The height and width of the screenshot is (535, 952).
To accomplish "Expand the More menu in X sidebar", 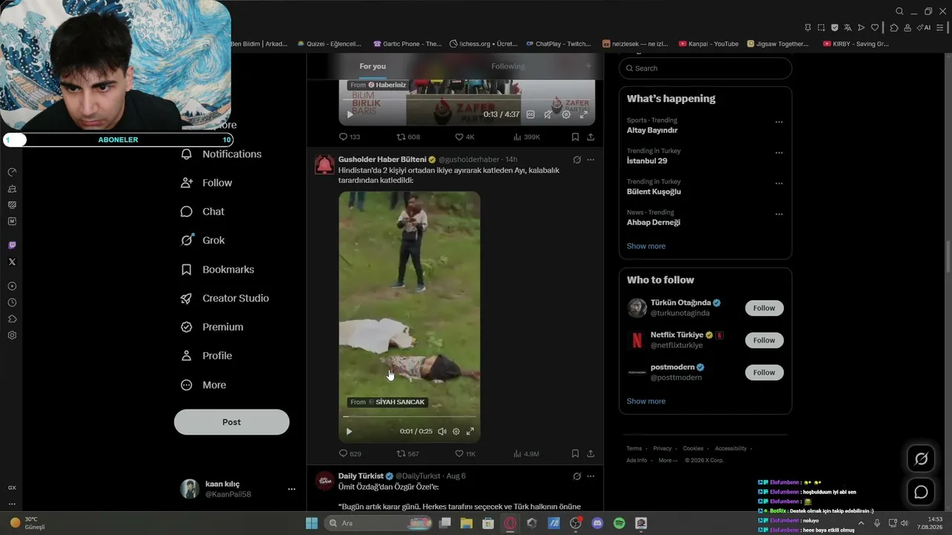I will [203, 385].
